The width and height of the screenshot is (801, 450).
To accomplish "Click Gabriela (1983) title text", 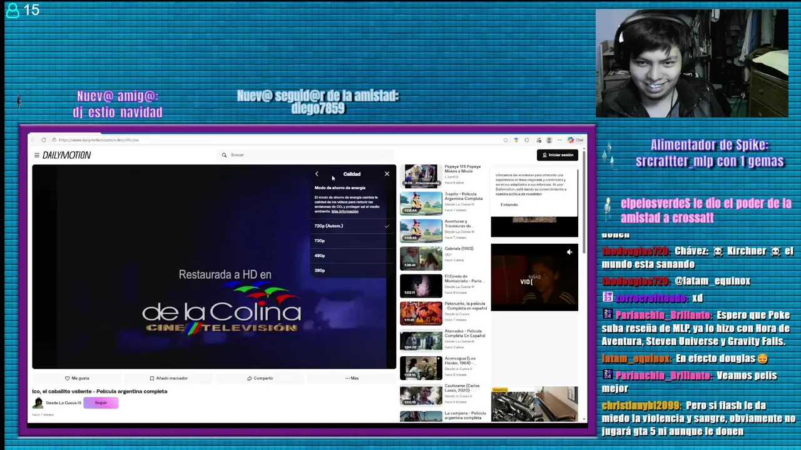I will point(459,249).
